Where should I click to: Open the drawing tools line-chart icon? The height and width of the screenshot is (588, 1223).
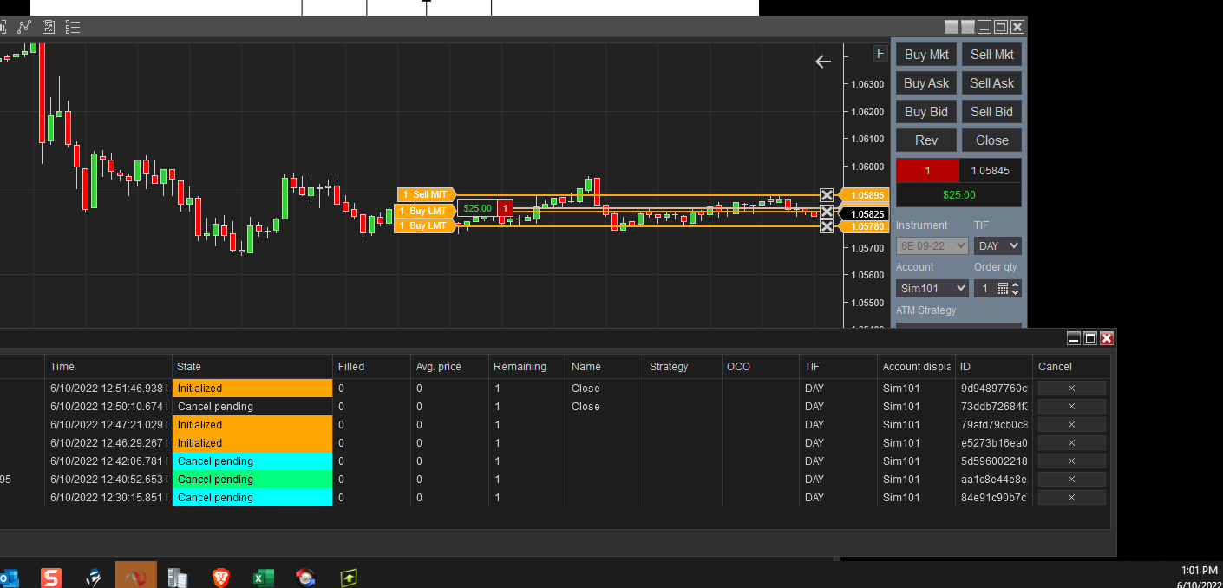coord(24,27)
